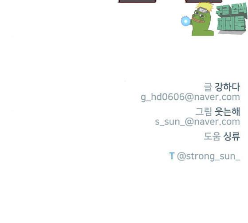
Task: Select the writer name 강하다
Action: click(227, 87)
